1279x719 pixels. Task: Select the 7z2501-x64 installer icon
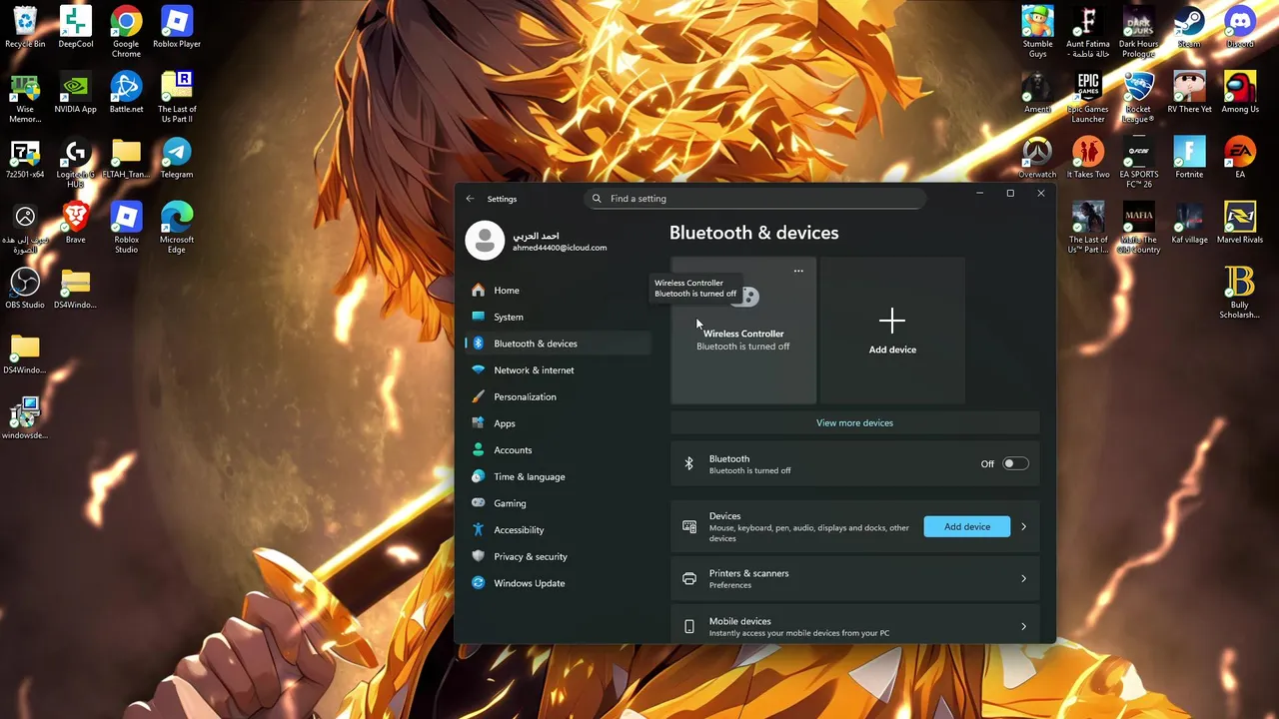coord(25,158)
